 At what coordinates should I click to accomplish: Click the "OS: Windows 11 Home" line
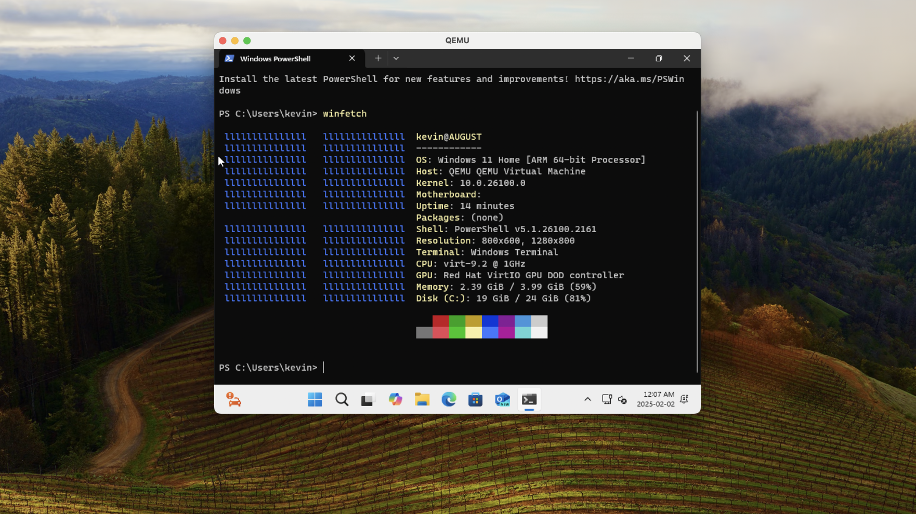click(531, 160)
